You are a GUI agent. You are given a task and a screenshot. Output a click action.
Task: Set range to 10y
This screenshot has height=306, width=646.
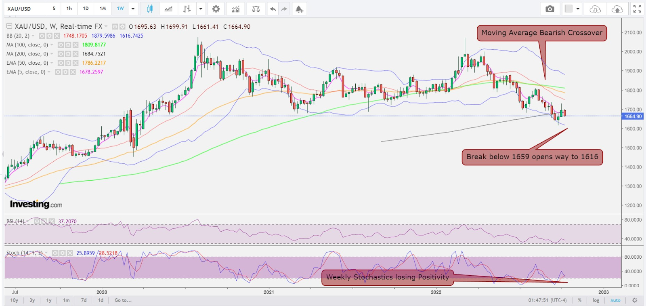[x=14, y=300]
